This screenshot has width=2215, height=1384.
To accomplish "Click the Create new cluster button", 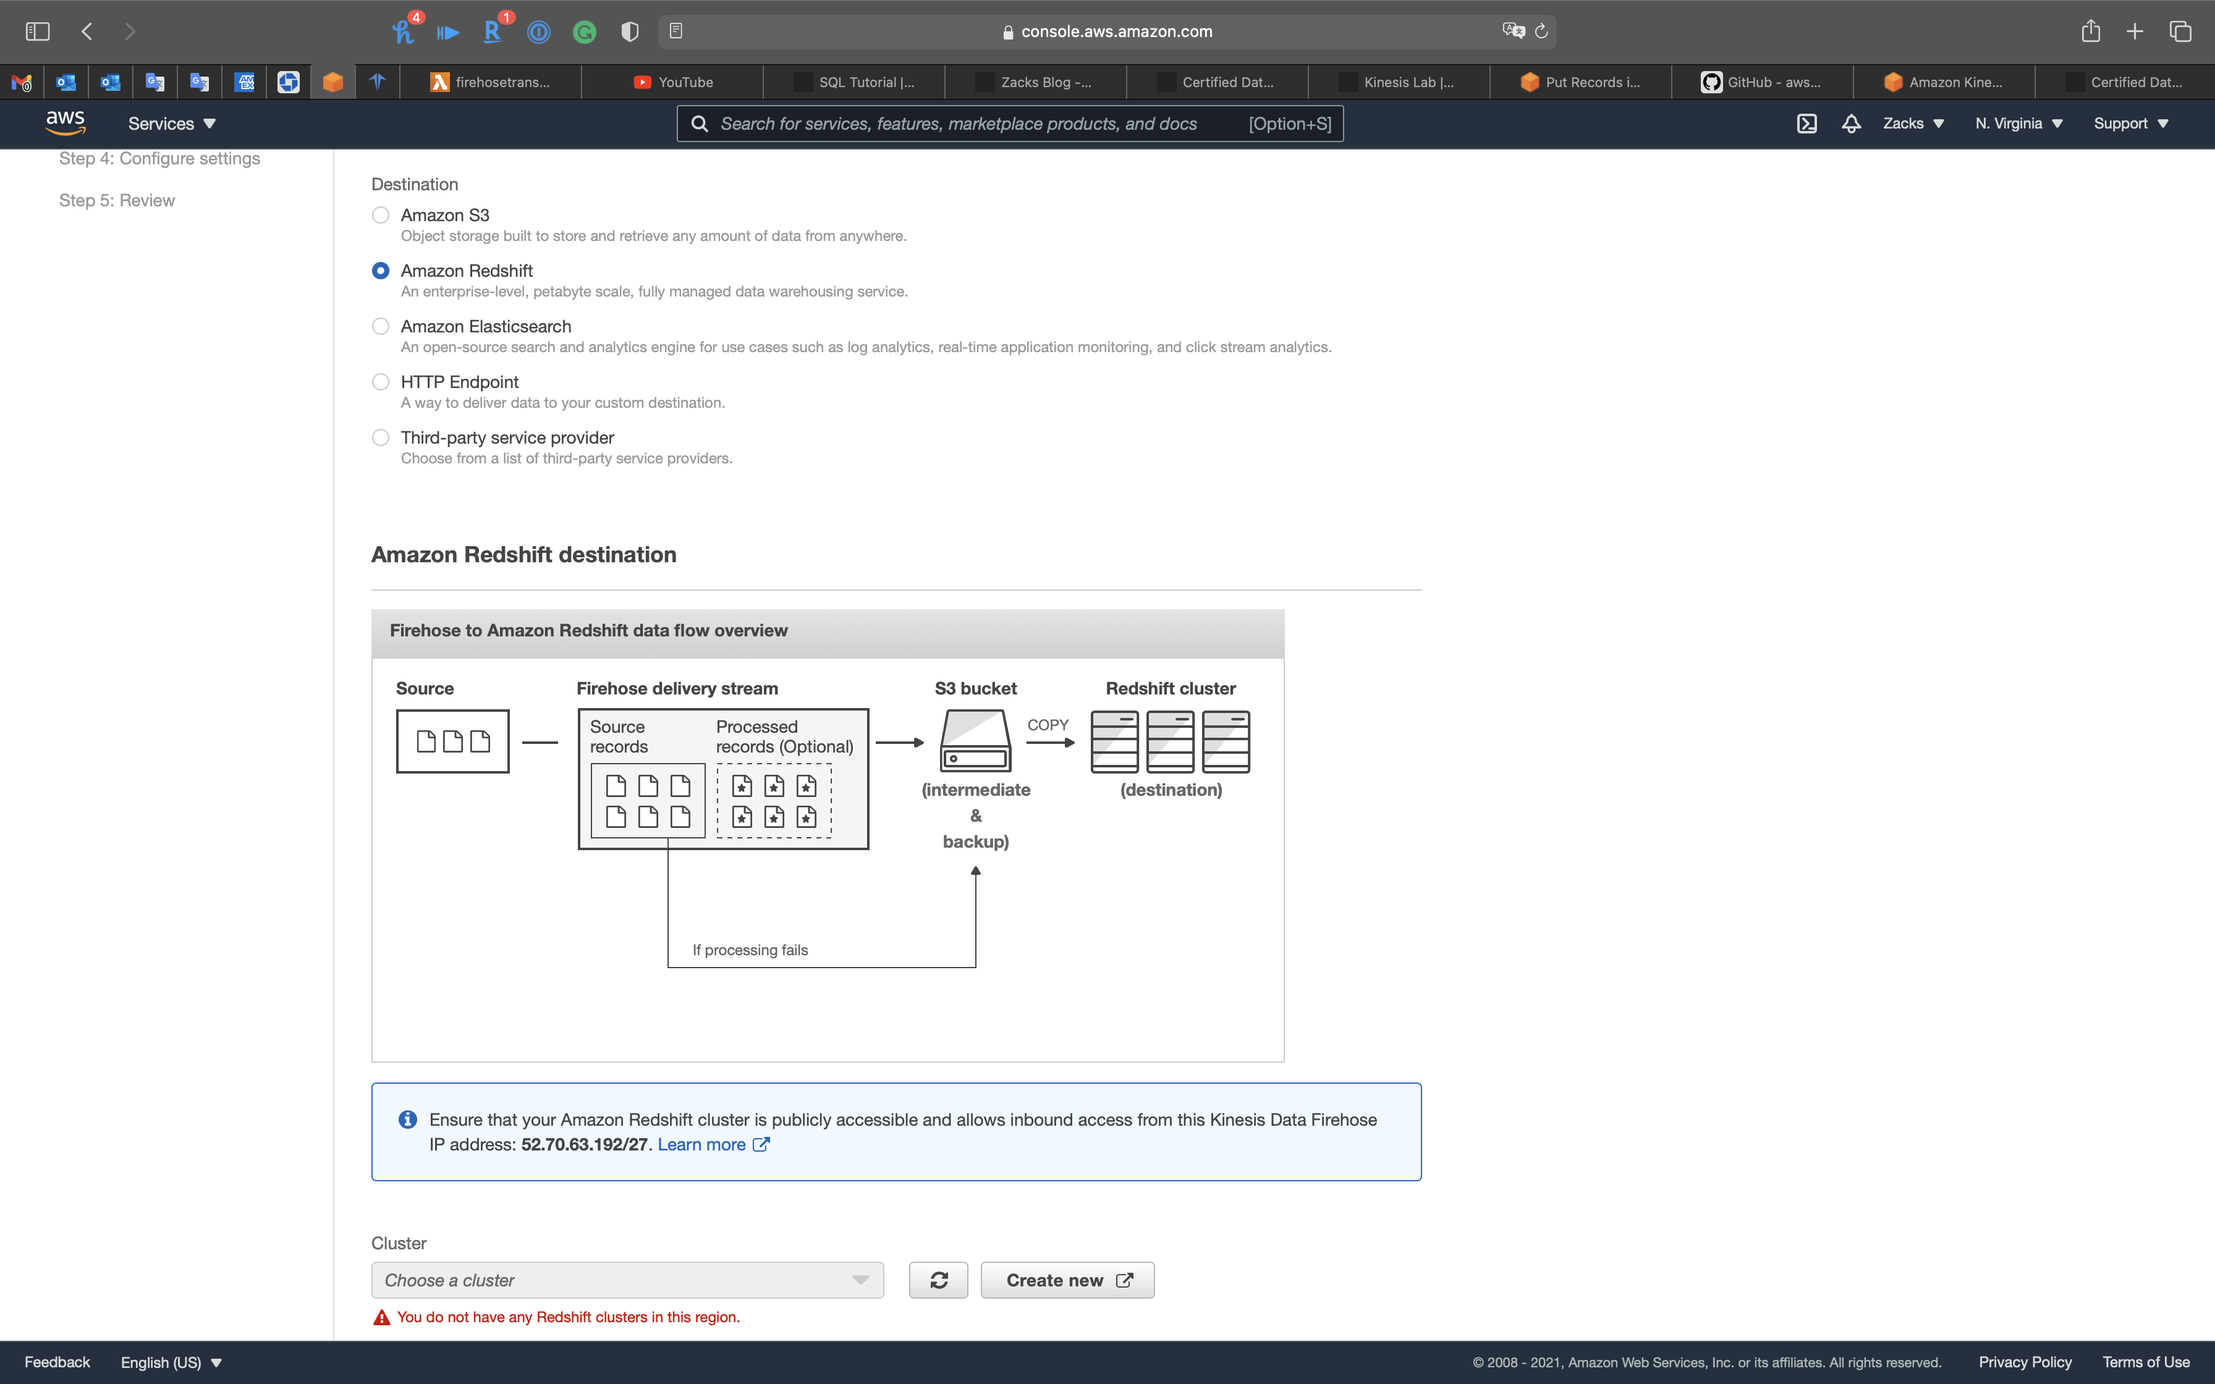I will point(1067,1280).
